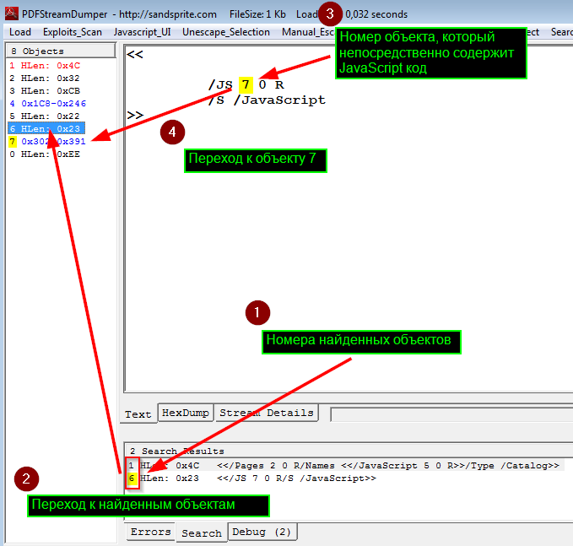The width and height of the screenshot is (573, 546).
Task: Click the empty text field beside Stream Details
Action: coord(451,414)
